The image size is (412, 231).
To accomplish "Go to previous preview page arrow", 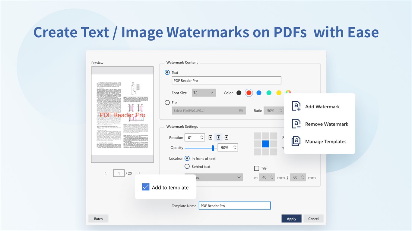I will coord(106,173).
